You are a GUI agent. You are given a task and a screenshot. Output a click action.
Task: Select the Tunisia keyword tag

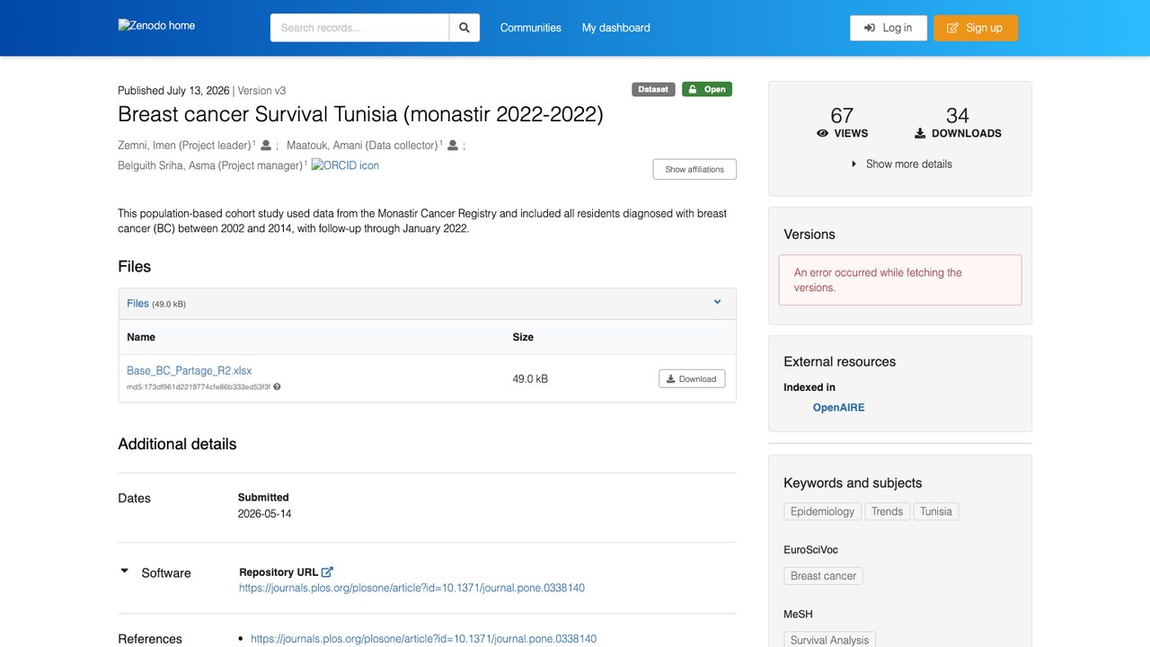click(x=936, y=511)
